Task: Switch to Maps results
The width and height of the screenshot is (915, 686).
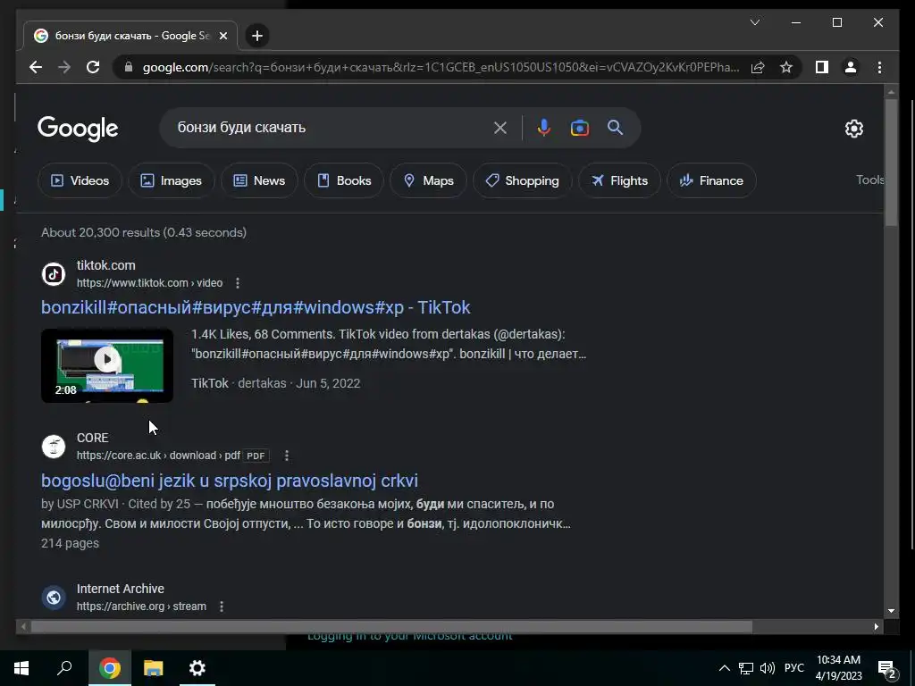Action: 428,180
